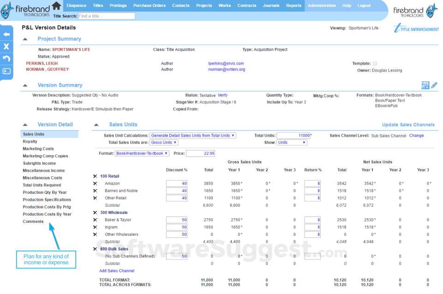Expand the Show Units dropdown
The width and height of the screenshot is (443, 294).
(291, 143)
